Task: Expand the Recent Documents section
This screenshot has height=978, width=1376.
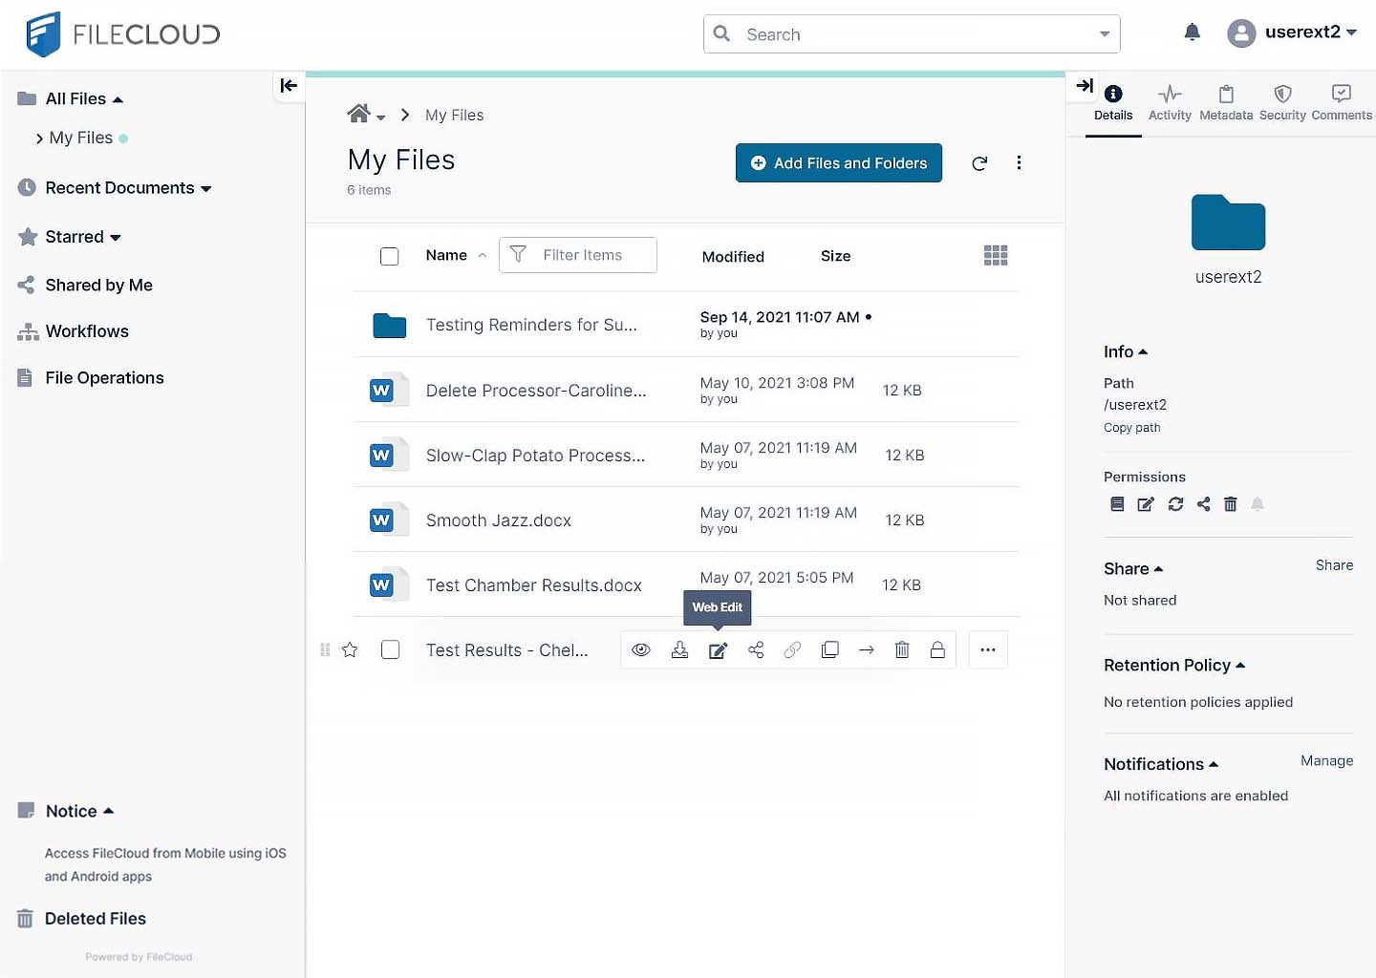Action: (128, 188)
